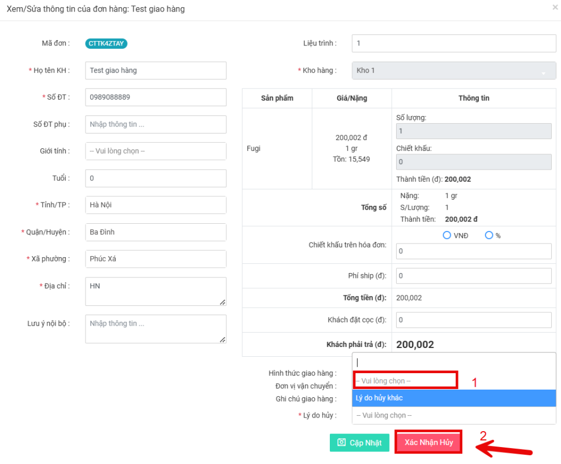
Task: Click the Số ĐT phụ input
Action: point(156,124)
